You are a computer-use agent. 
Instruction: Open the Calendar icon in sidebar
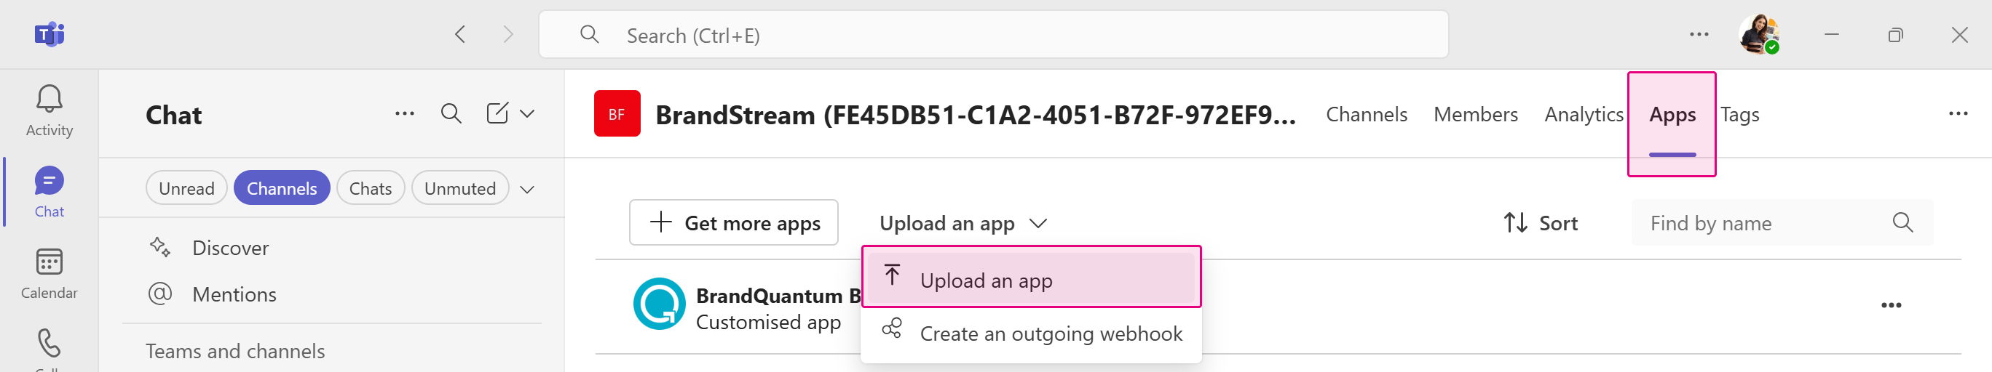[49, 262]
